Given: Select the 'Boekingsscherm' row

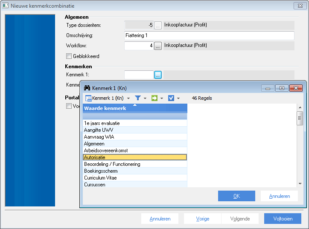Looking at the screenshot, I should [x=135, y=171].
